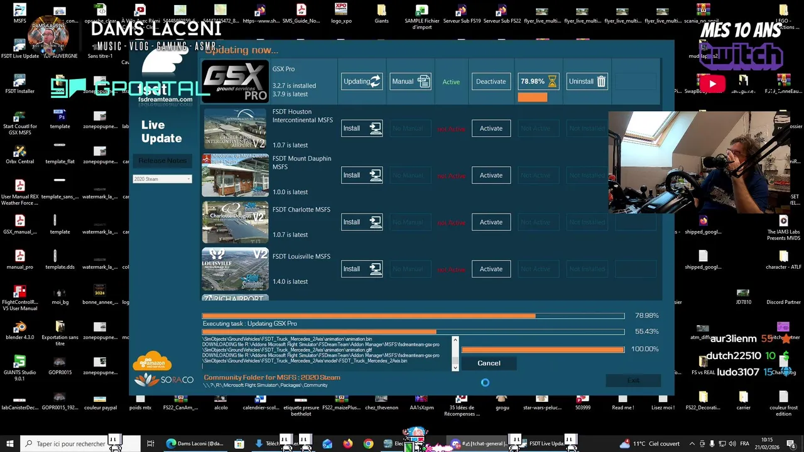Open logo_xpo desktop file

(341, 14)
